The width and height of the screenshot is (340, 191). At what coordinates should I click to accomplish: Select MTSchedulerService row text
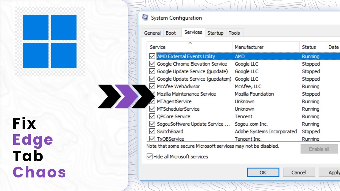[x=178, y=109]
